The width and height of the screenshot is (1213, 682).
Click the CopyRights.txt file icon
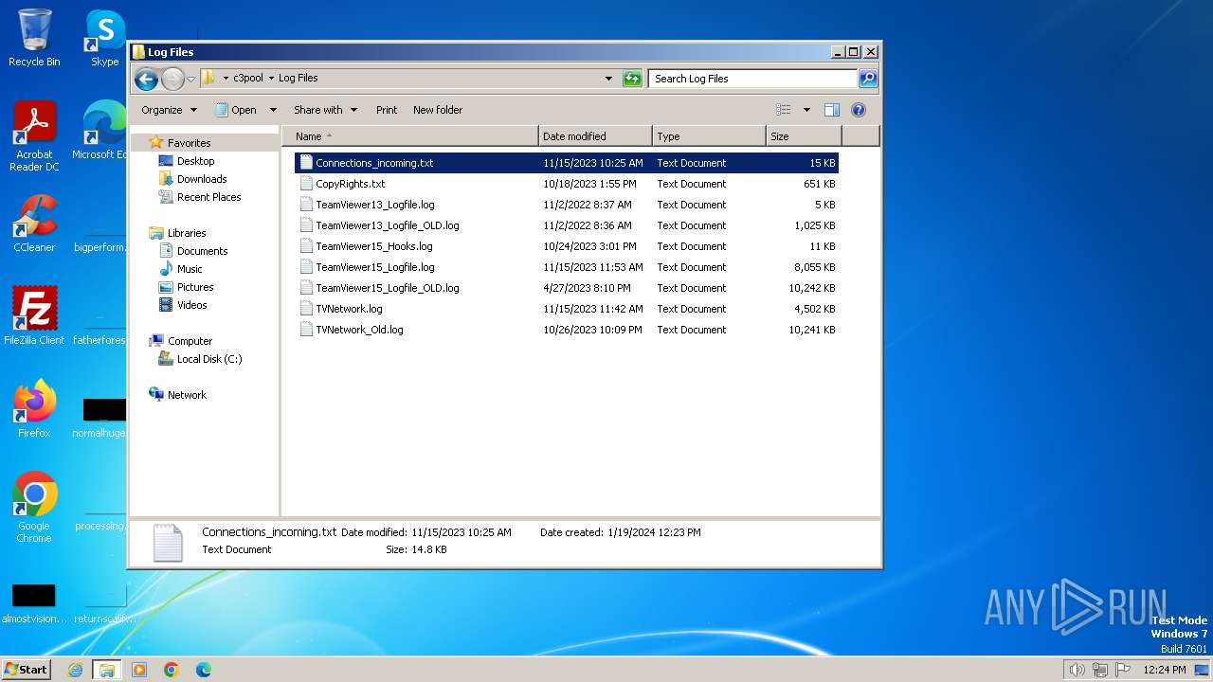coord(306,184)
